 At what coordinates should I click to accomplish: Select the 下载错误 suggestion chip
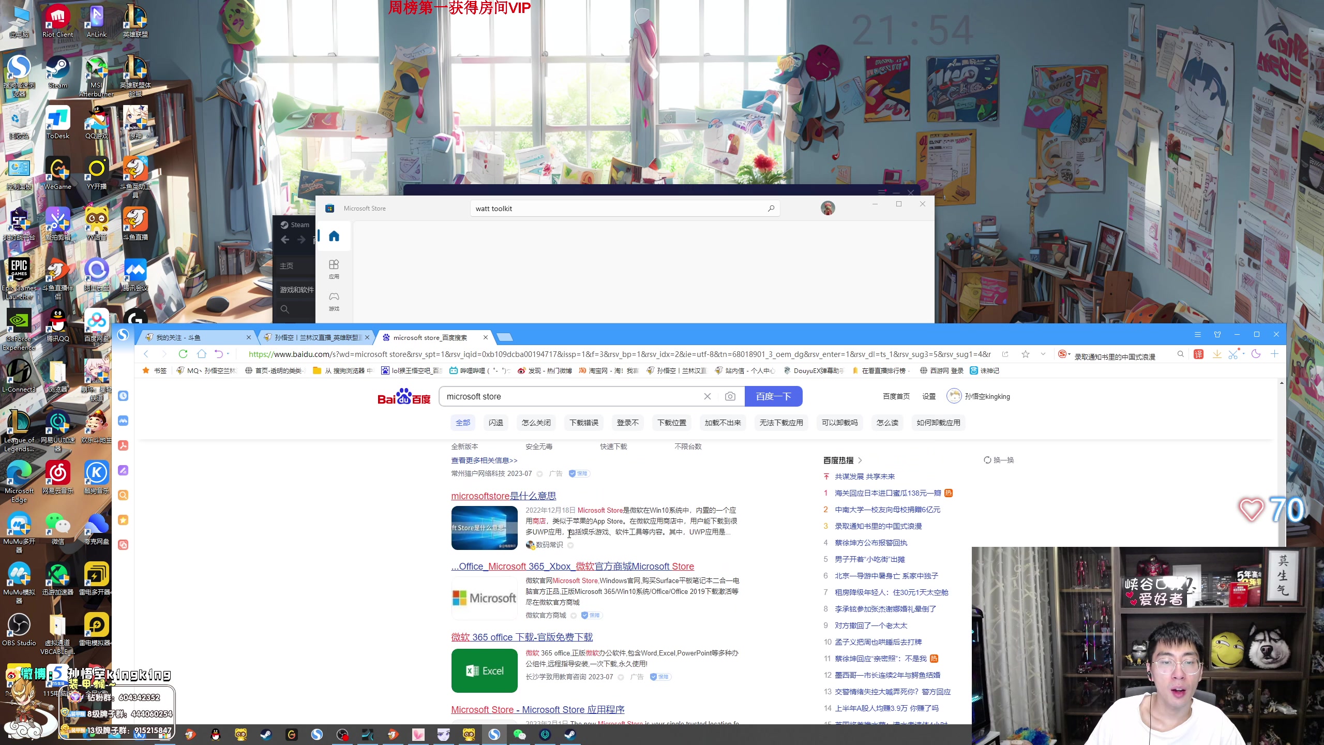pos(584,423)
